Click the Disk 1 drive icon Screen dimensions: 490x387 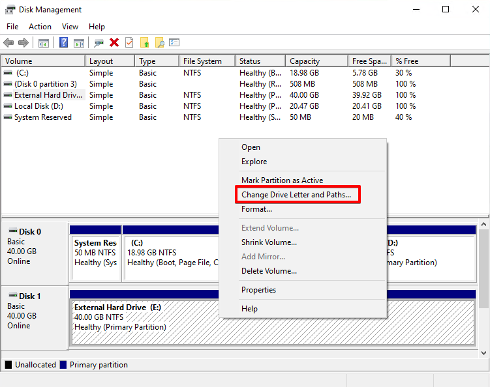13,295
